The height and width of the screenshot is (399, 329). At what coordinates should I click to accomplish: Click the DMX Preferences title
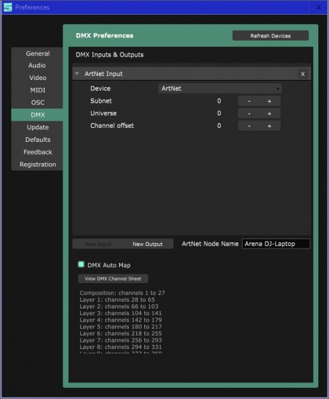pos(104,35)
